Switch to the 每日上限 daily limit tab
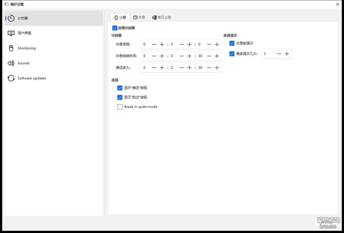This screenshot has height=233, width=344. tap(161, 17)
